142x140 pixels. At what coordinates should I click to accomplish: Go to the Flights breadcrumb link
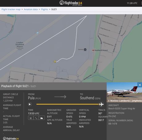click(x=44, y=9)
